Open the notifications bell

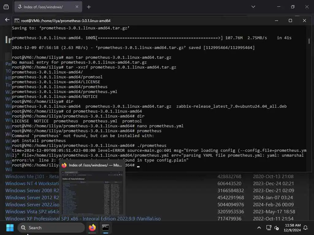coord(306,228)
